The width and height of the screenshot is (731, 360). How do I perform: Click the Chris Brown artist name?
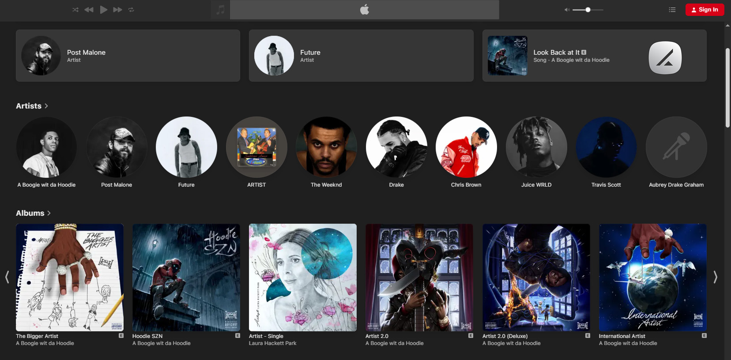pos(466,185)
